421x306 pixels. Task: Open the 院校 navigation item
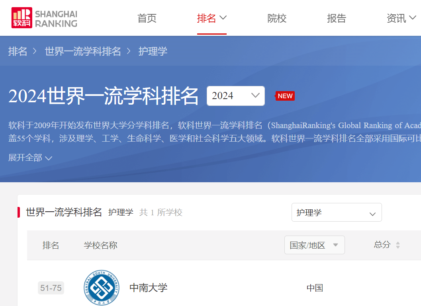click(277, 18)
